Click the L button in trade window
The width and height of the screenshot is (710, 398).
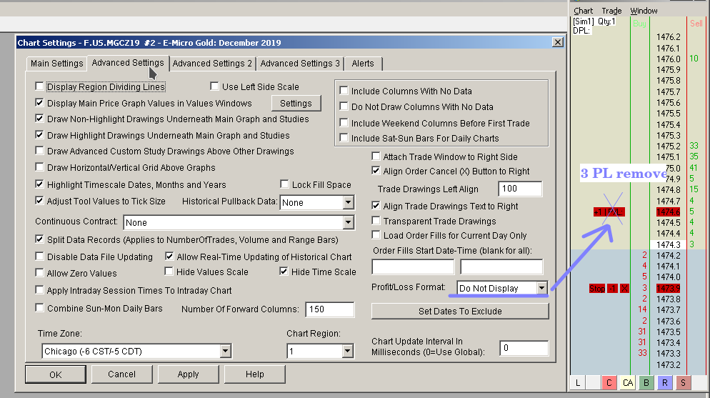click(578, 384)
